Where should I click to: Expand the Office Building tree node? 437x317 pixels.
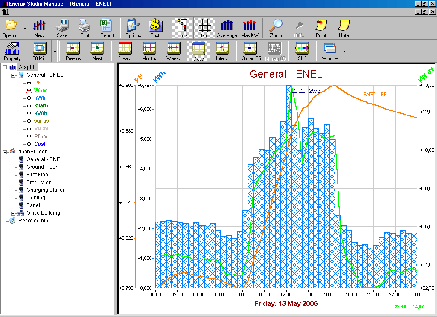tap(13, 213)
